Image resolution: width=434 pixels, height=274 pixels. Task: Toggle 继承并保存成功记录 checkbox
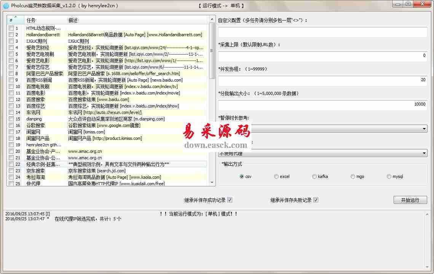230,200
